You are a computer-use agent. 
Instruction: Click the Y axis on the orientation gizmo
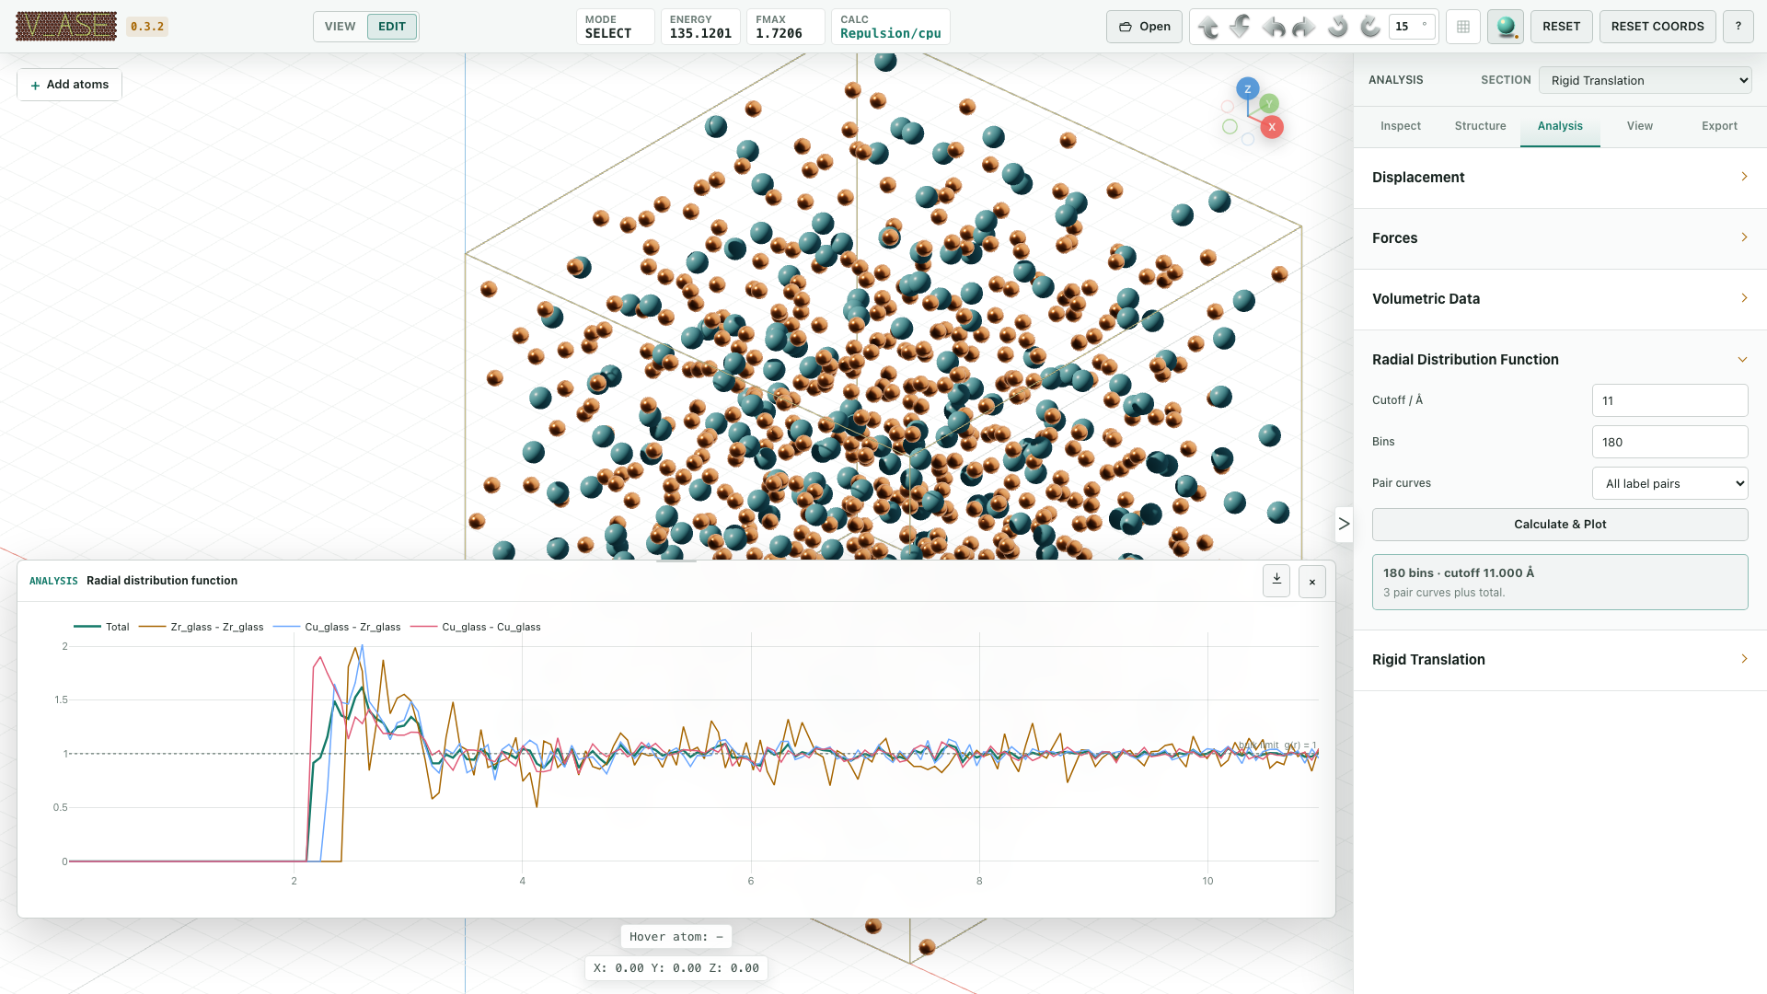[x=1269, y=103]
